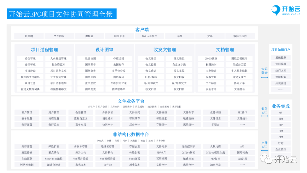Click 智能检索 in the 项目知识门户 panel
Screen dimensions: 307x173
[x=281, y=77]
